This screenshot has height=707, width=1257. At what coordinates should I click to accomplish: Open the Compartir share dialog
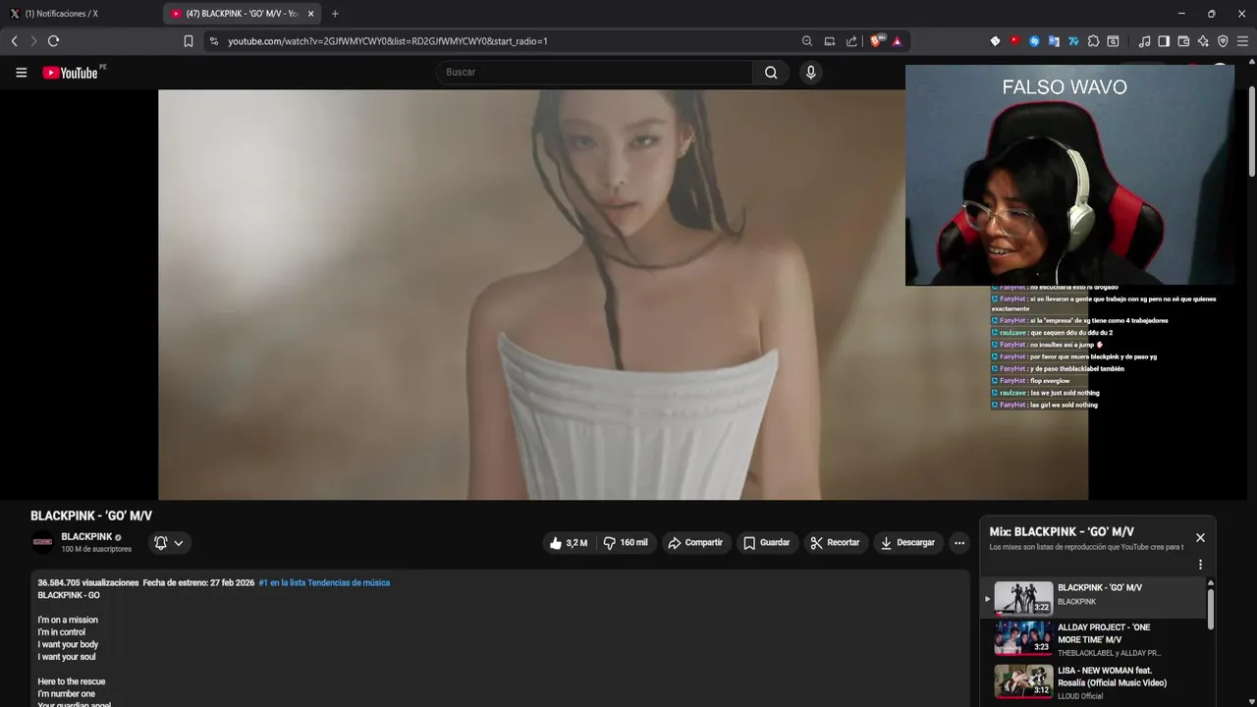click(x=694, y=543)
